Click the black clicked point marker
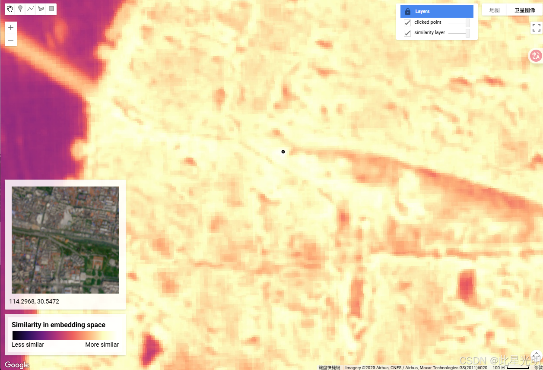This screenshot has width=543, height=370. pos(283,152)
